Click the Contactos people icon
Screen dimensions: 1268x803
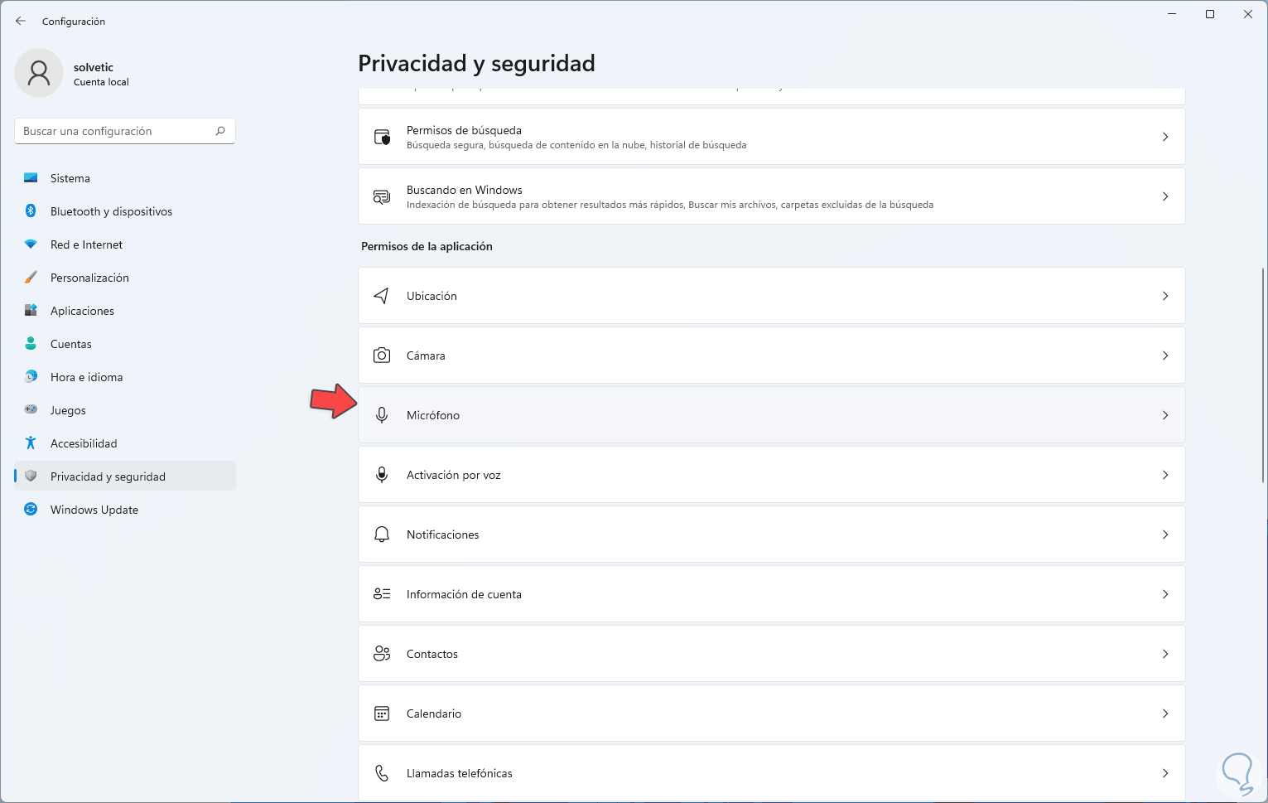[382, 654]
